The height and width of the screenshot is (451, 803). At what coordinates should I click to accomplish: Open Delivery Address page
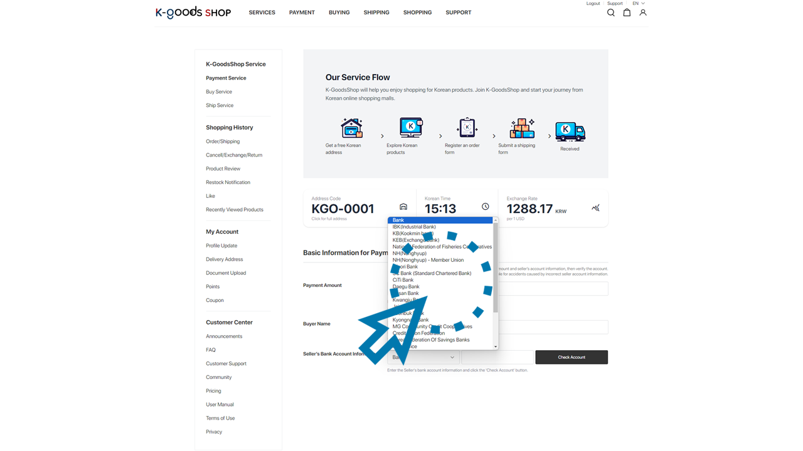[x=225, y=259]
